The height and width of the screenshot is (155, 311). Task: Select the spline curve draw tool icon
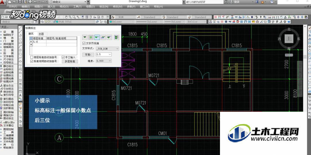tap(20, 58)
